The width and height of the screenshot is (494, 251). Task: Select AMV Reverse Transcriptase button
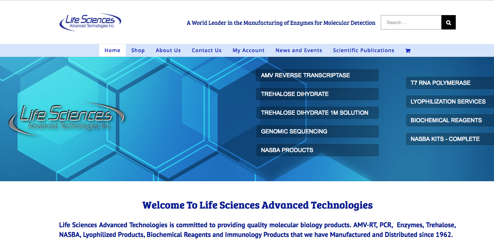click(317, 75)
